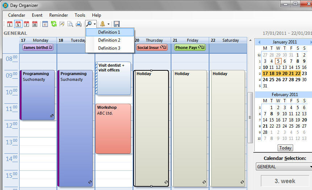Click the reminder bell icon
The height and width of the screenshot is (190, 312).
(103, 24)
